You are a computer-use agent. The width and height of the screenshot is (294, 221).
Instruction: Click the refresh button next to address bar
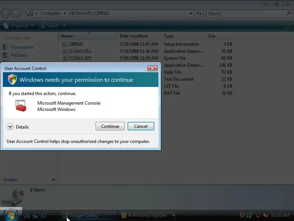click(x=199, y=14)
